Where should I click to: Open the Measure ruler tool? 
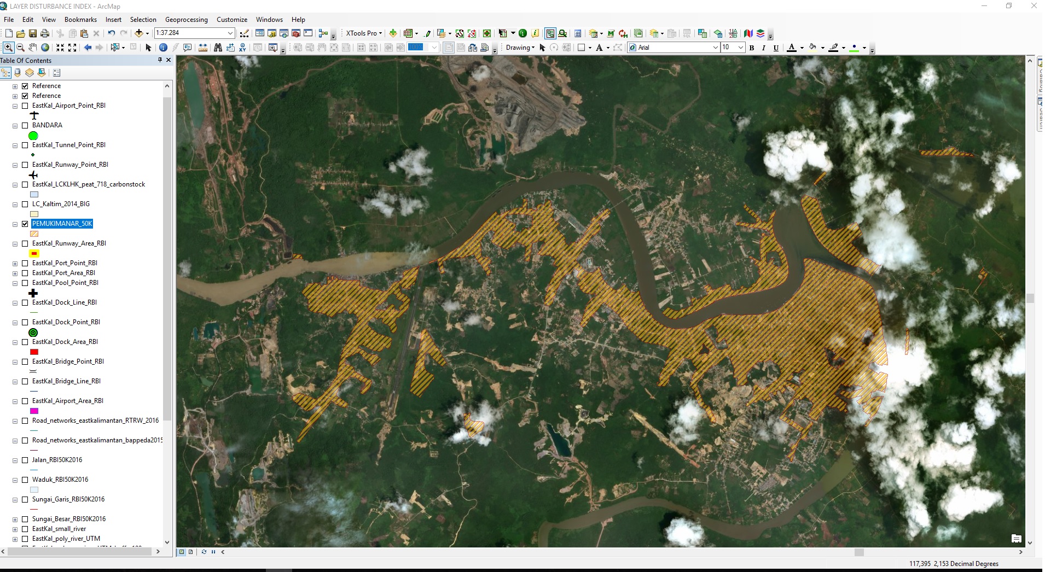203,48
